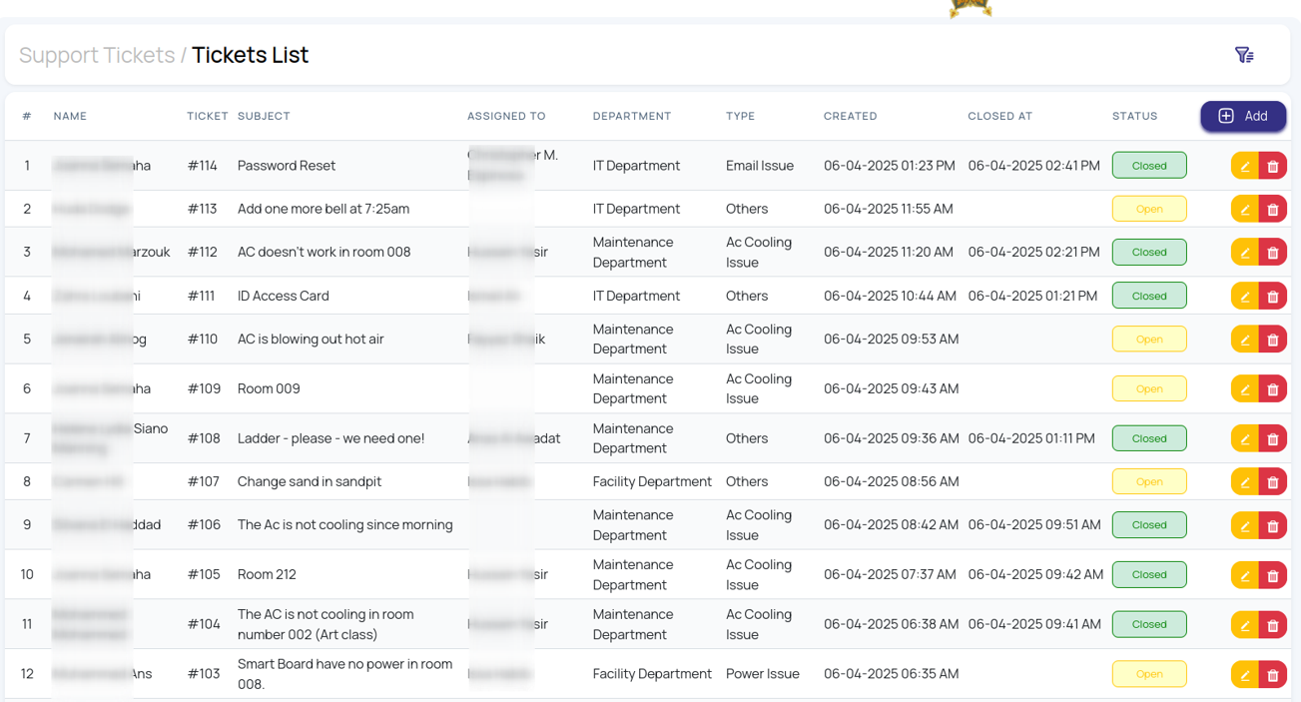Viewport: 1301px width, 702px height.
Task: Click 'Power Issue' type cell
Action: coord(763,674)
